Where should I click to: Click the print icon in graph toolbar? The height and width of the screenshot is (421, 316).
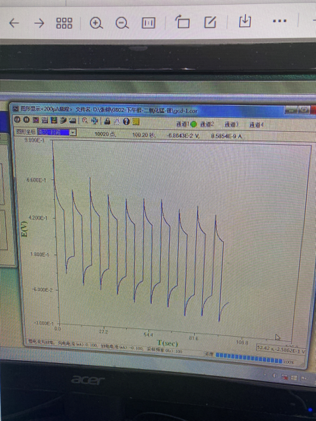[x=107, y=121]
